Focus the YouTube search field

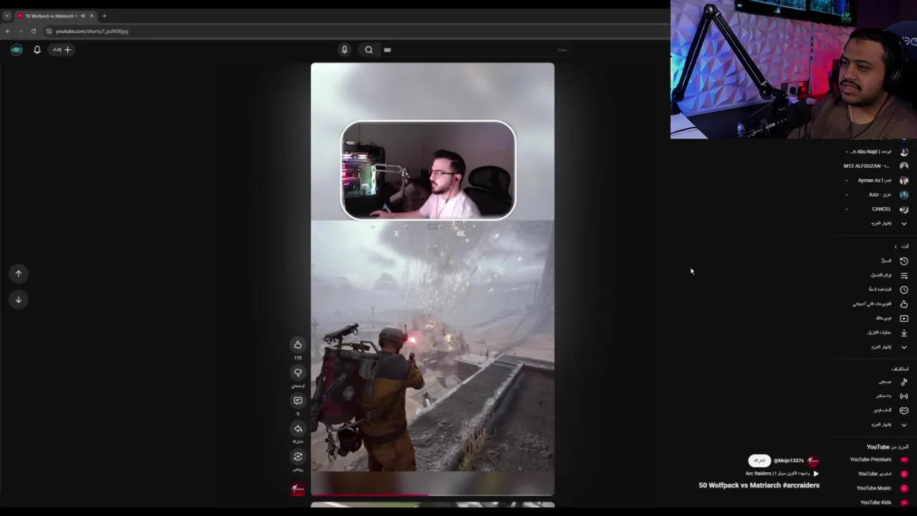point(476,49)
